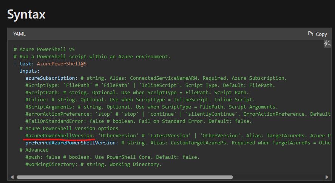Click the 'inputs:' key

29,71
